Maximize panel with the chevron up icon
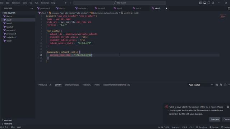This screenshot has height=129, width=230. (229, 85)
